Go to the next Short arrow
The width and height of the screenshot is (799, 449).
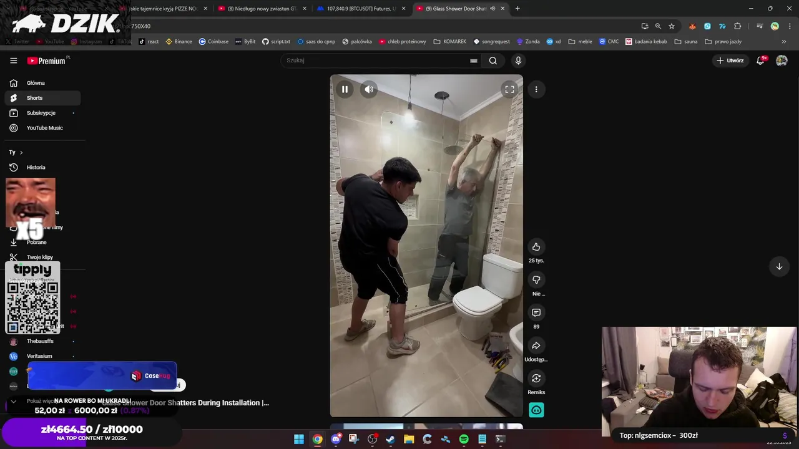(779, 266)
